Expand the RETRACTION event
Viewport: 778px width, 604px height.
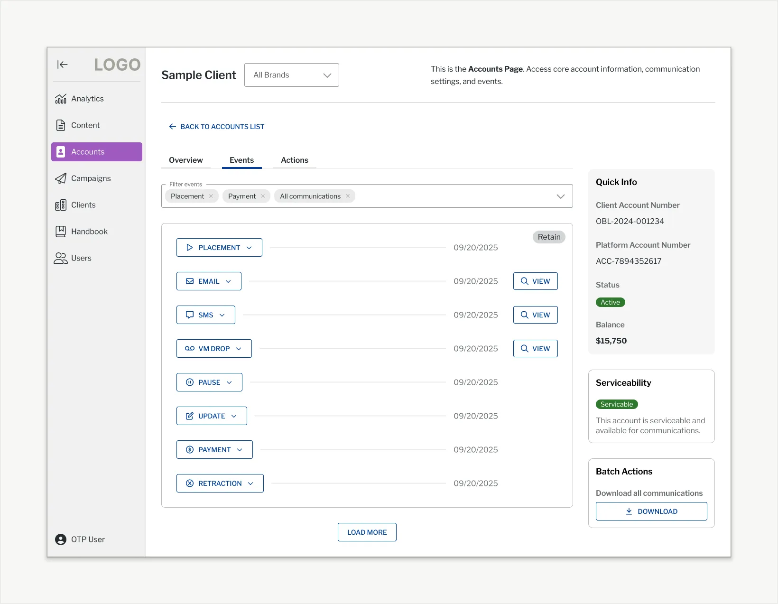point(220,483)
